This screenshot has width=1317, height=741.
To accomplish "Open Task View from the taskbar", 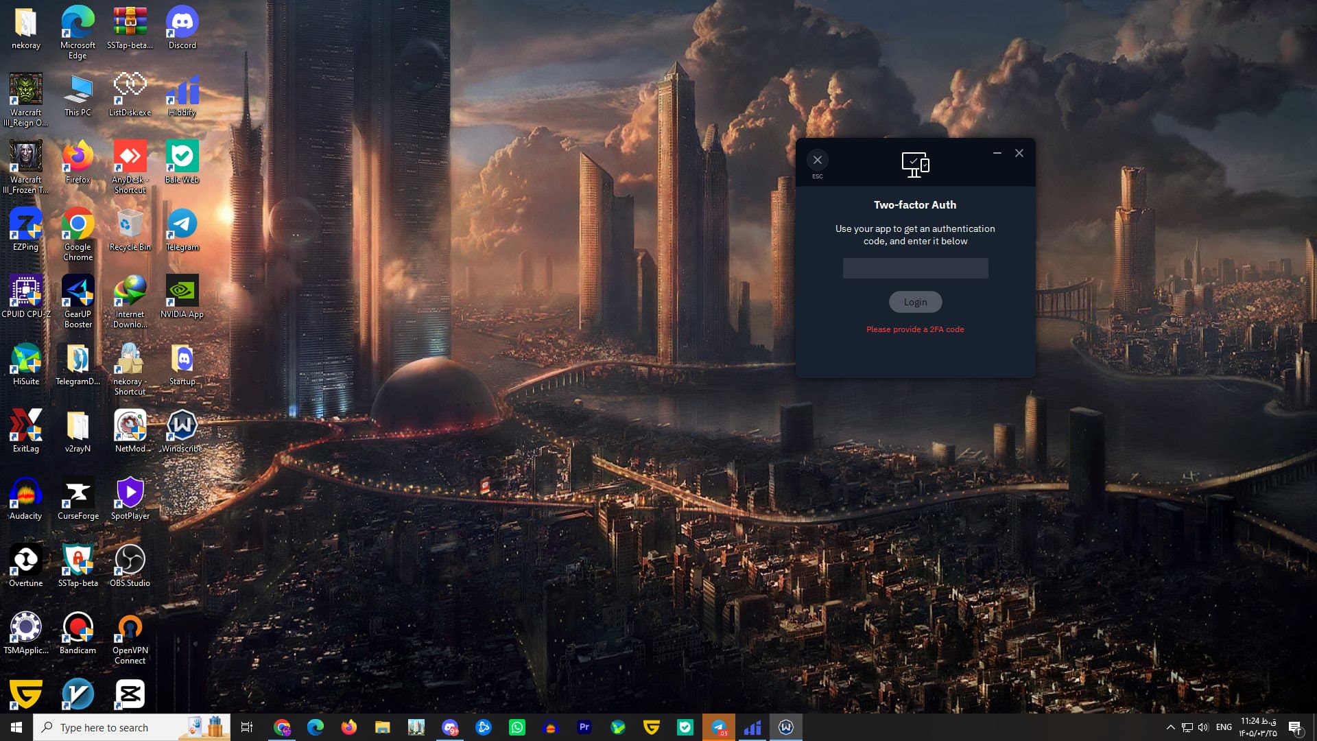I will pos(247,727).
